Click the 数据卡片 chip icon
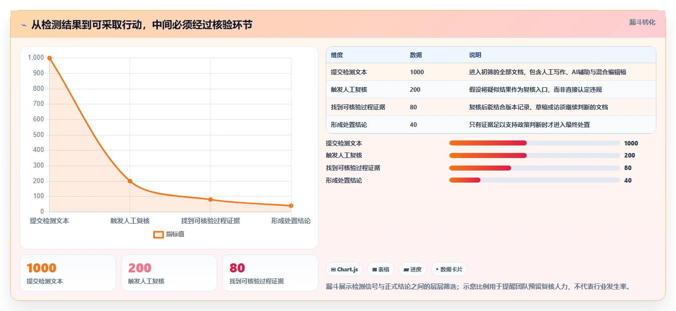The image size is (676, 311). [437, 269]
